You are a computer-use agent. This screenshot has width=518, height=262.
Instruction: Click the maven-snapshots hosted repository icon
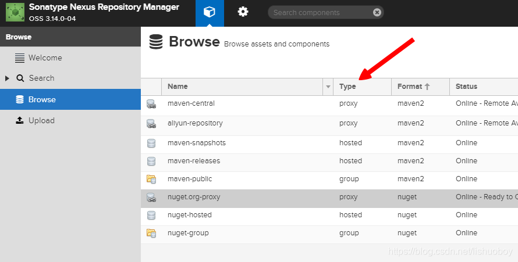tap(151, 143)
